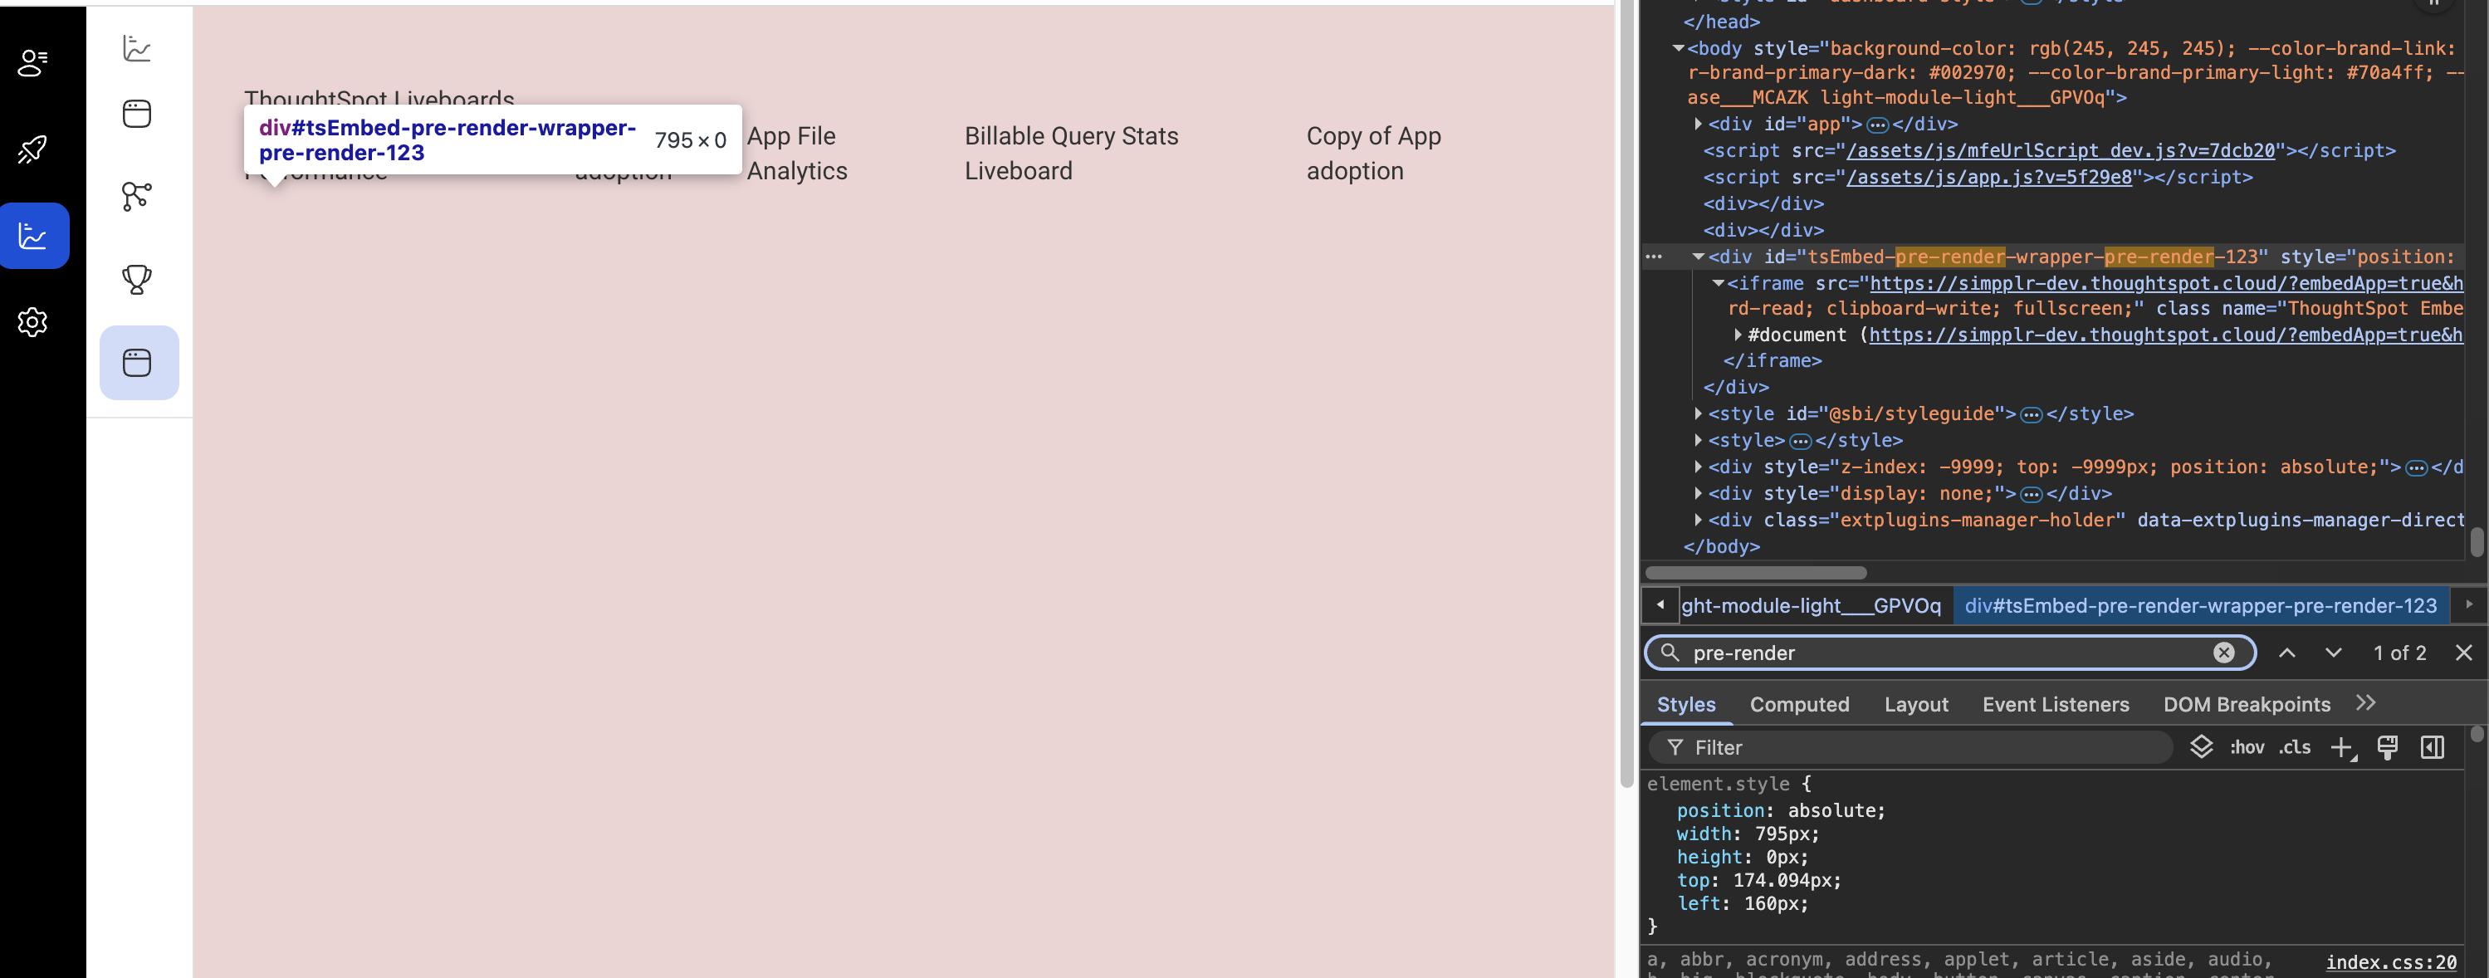This screenshot has height=978, width=2489.
Task: Expand the unnamed style node
Action: pyautogui.click(x=1698, y=440)
